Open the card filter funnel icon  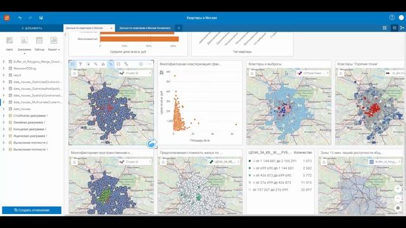pyautogui.click(x=81, y=64)
